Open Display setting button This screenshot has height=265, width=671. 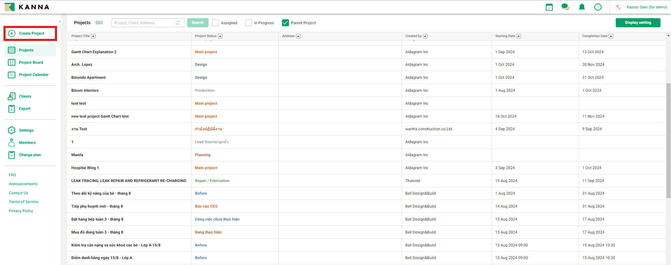(638, 23)
